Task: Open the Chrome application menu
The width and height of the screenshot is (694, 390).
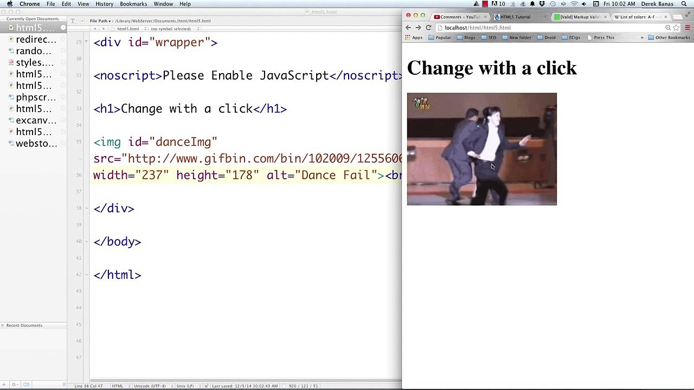Action: click(30, 4)
